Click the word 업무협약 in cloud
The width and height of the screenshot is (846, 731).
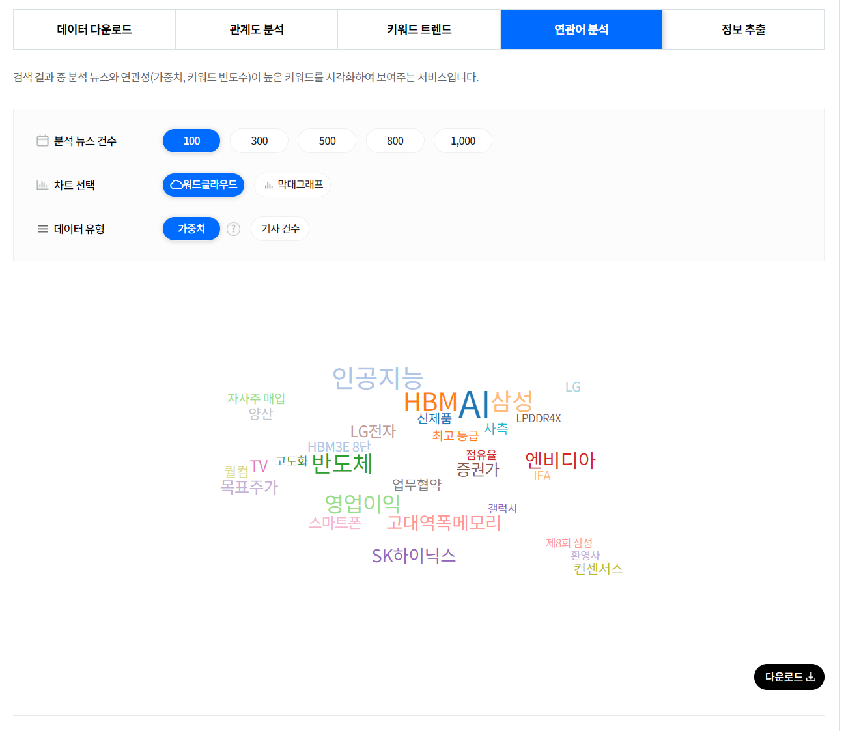417,484
